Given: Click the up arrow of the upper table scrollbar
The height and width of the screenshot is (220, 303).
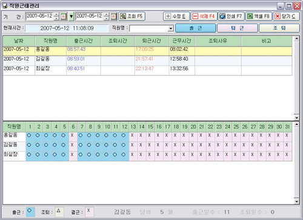Looking at the screenshot, I should pos(296,39).
